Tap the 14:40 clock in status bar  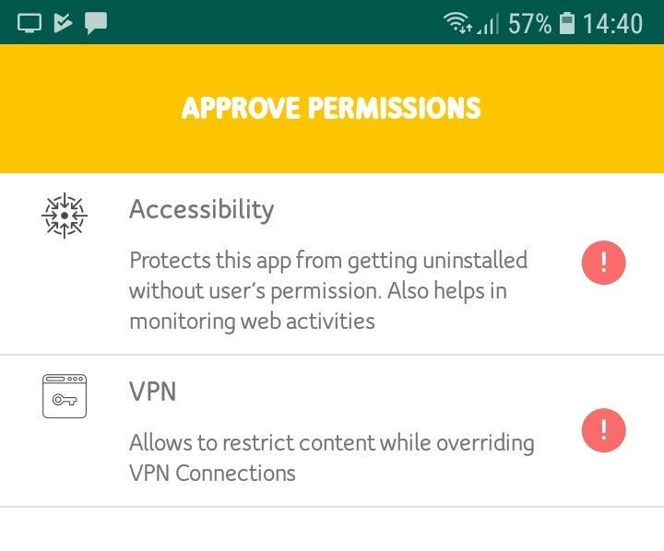click(612, 23)
